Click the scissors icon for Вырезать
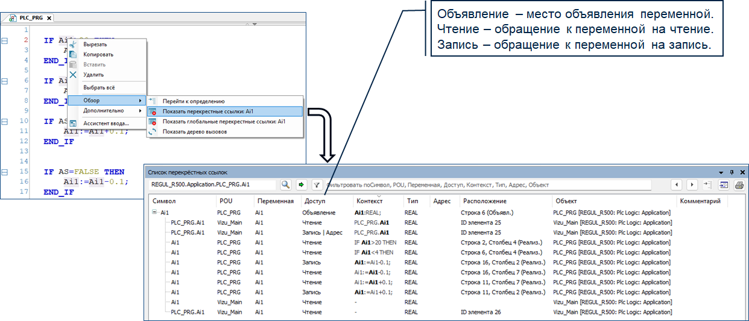749x321 pixels. pos(73,44)
